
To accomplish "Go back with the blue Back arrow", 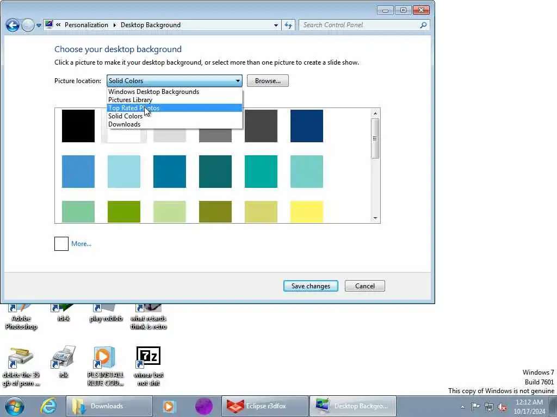I will click(x=13, y=25).
